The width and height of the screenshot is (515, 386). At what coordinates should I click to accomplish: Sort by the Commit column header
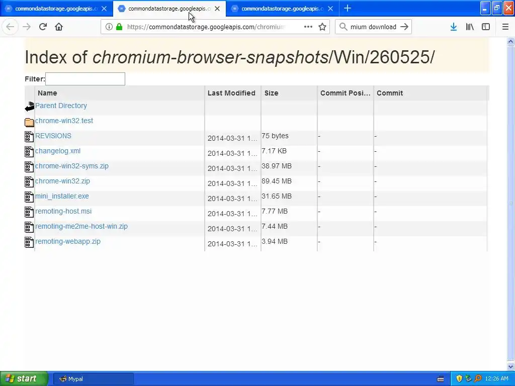431,93
